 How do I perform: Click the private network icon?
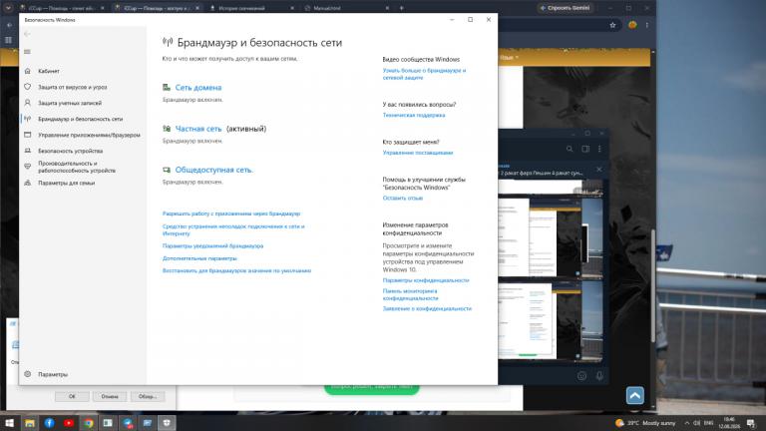tap(167, 129)
